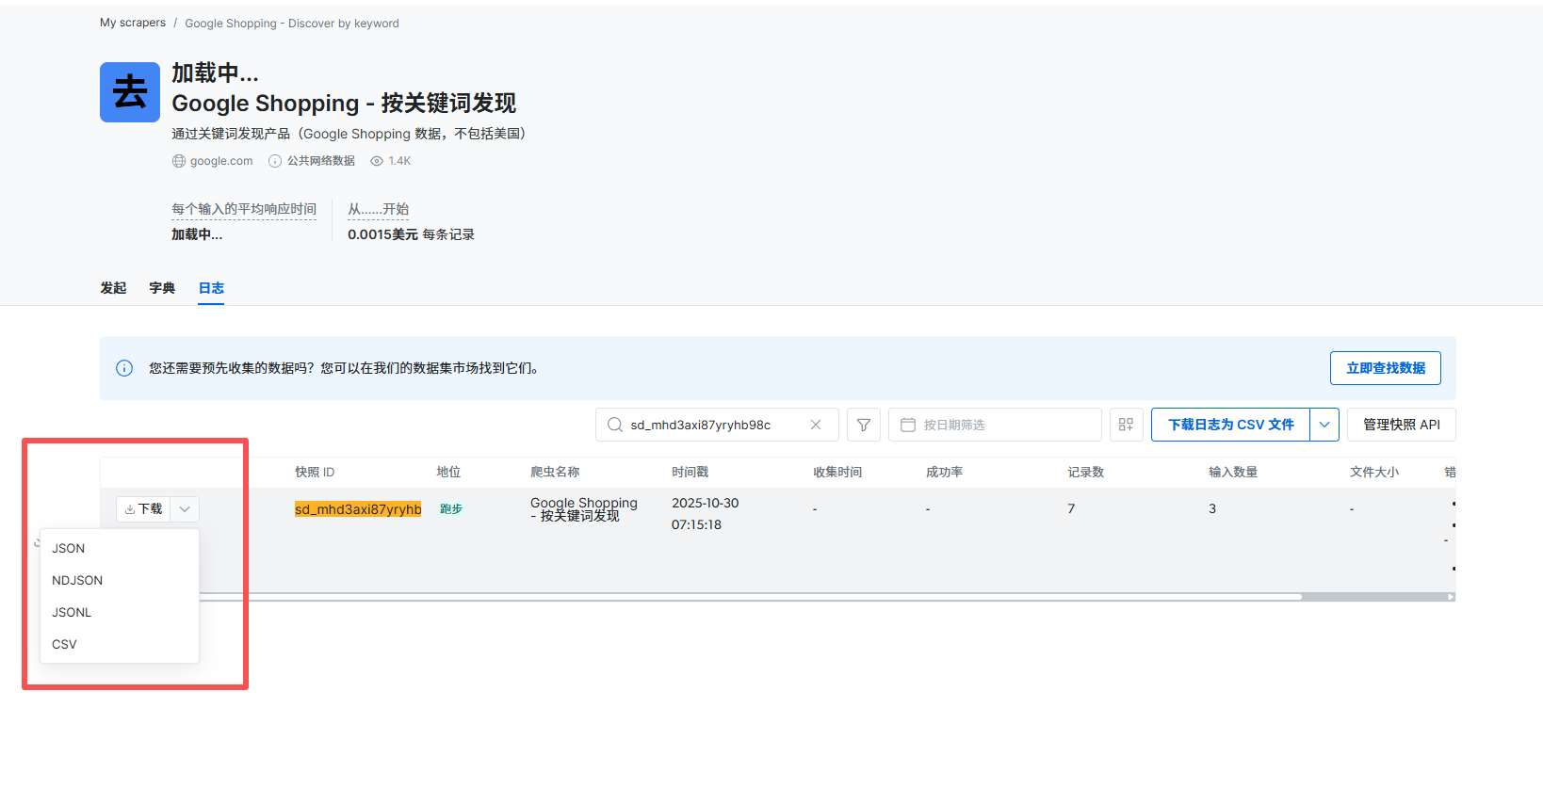The width and height of the screenshot is (1543, 804).
Task: Click the 0.0015美元 每条记录 price text
Action: tap(411, 234)
